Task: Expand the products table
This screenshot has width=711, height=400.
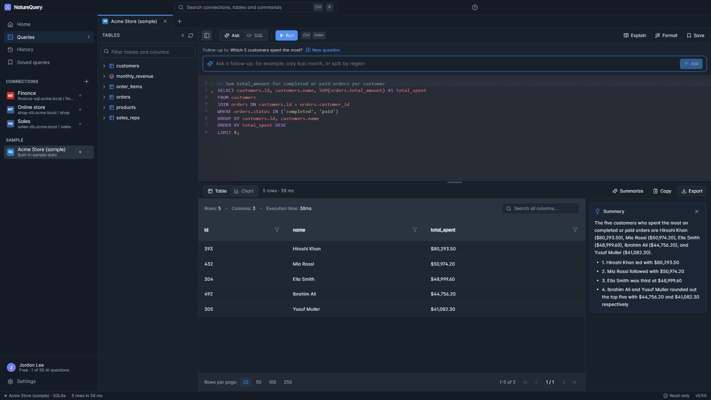Action: tap(104, 107)
